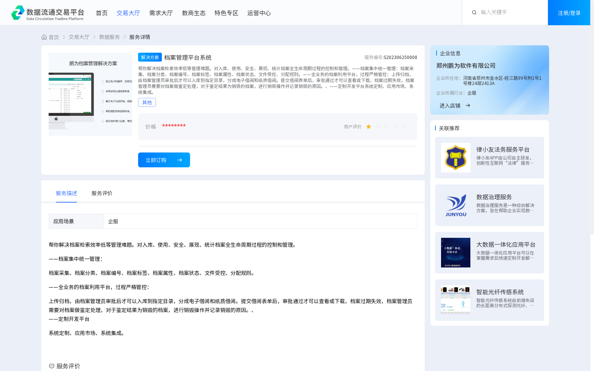The image size is (594, 371).
Task: Open 智能光纤传感系统 recommendation title
Action: tap(500, 292)
